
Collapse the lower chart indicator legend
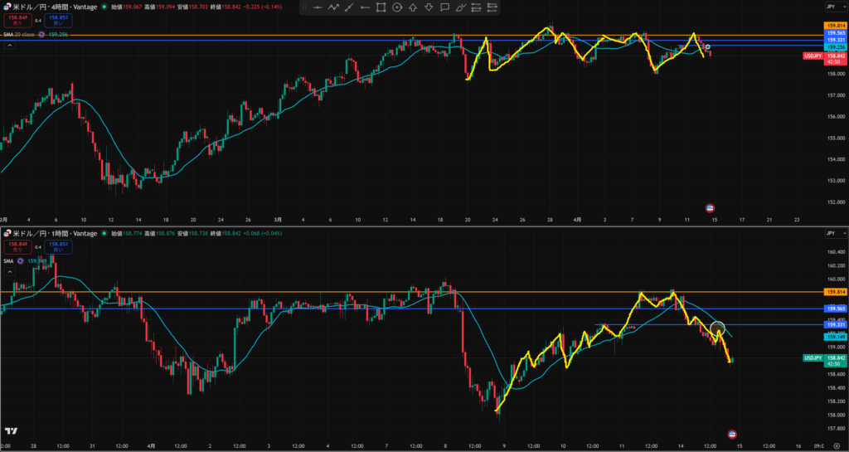tap(9, 271)
